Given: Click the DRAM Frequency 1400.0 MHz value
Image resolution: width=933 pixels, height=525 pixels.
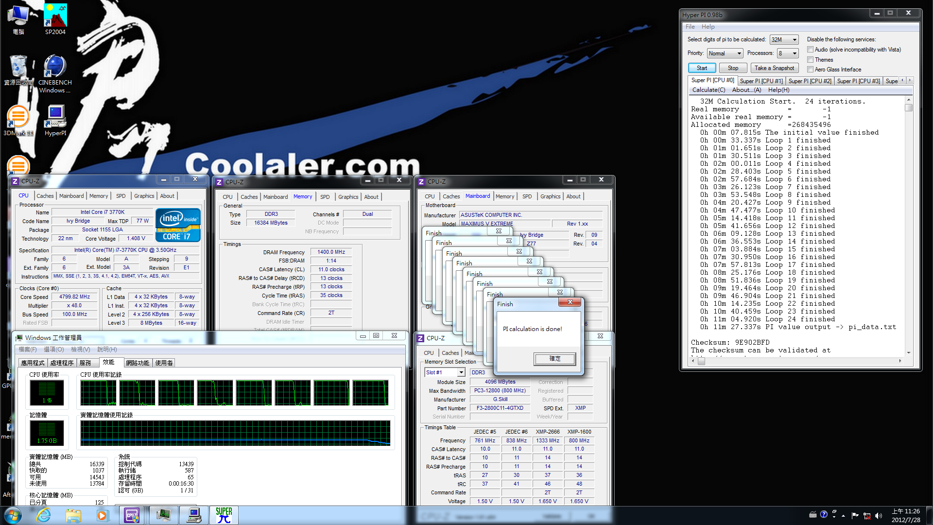Looking at the screenshot, I should [331, 252].
